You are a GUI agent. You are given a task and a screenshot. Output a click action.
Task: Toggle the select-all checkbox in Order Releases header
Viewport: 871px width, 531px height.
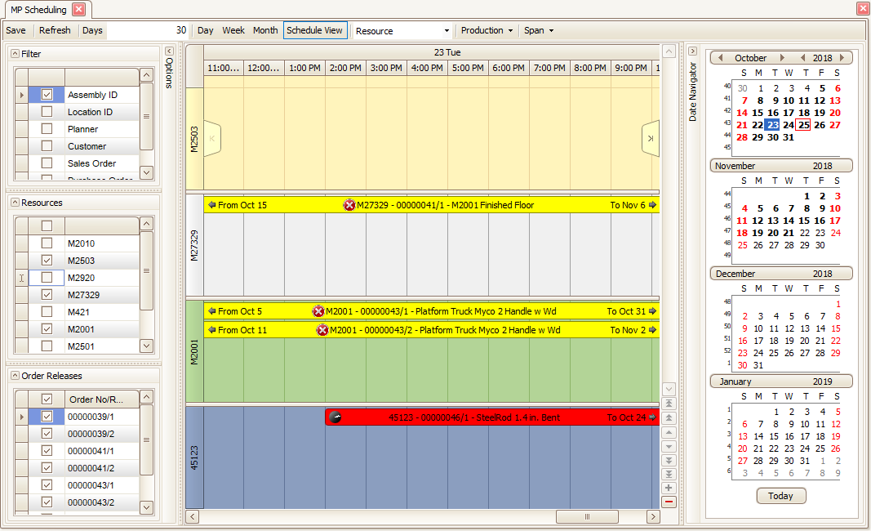47,399
